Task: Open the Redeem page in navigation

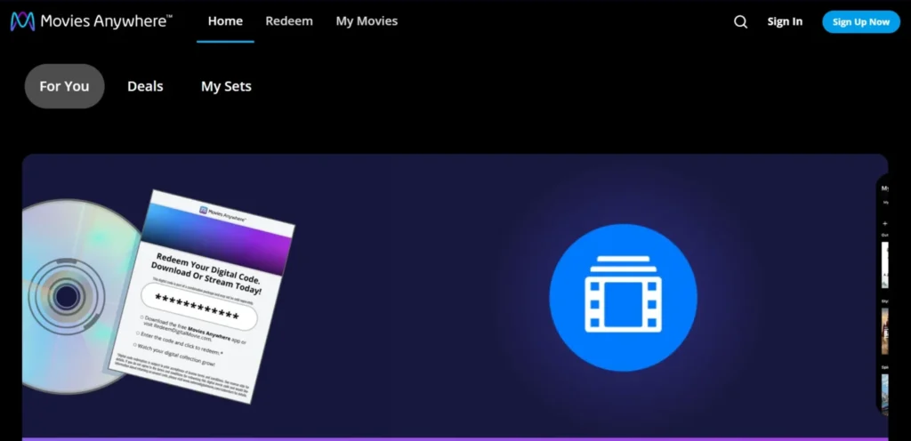Action: (x=289, y=21)
